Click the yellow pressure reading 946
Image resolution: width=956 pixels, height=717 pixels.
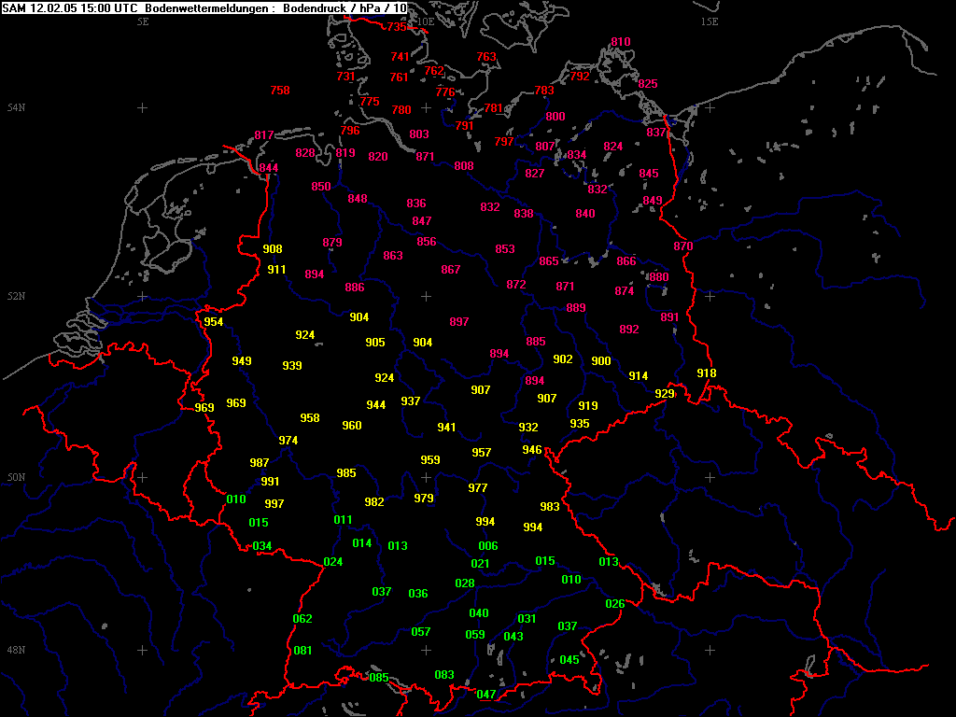click(x=532, y=450)
